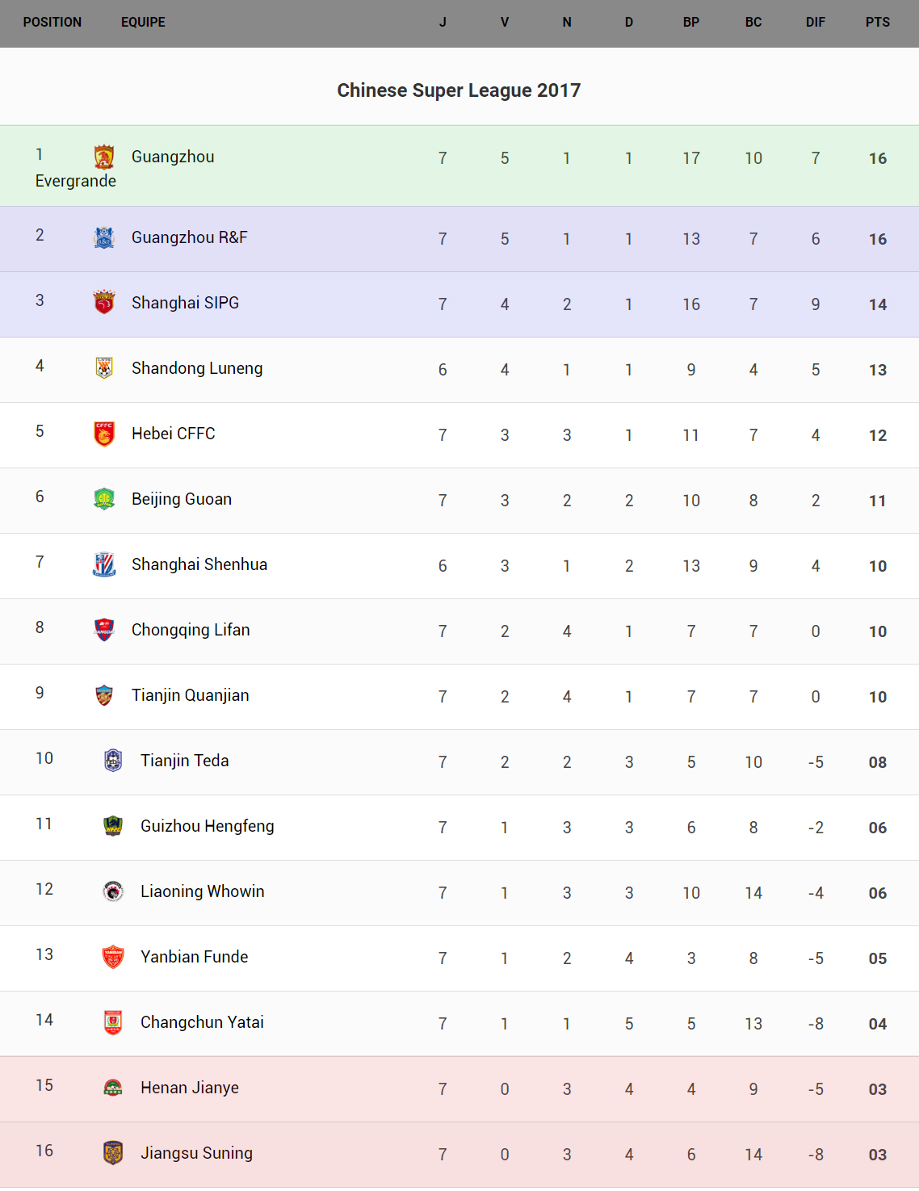Click the Shanghai SIPG red crest
This screenshot has height=1191, width=919.
(104, 303)
